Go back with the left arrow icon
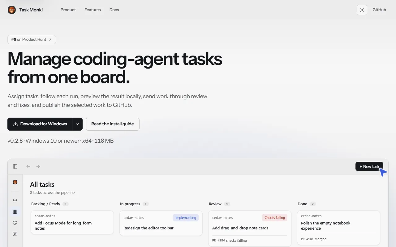Screen dimensions: 396x247 pos(28,166)
